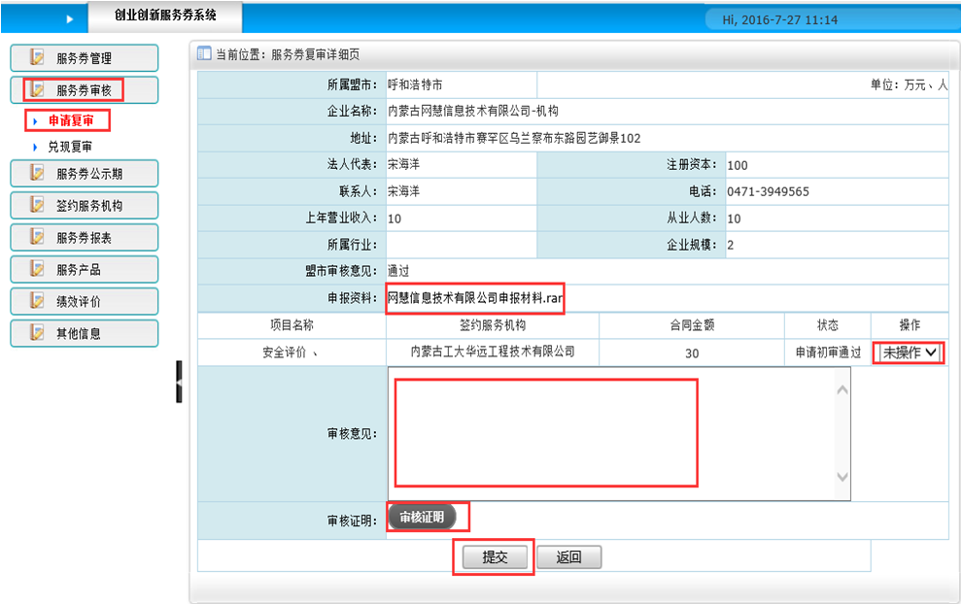962x605 pixels.
Task: Select 申请复审 submenu item
Action: coord(71,120)
